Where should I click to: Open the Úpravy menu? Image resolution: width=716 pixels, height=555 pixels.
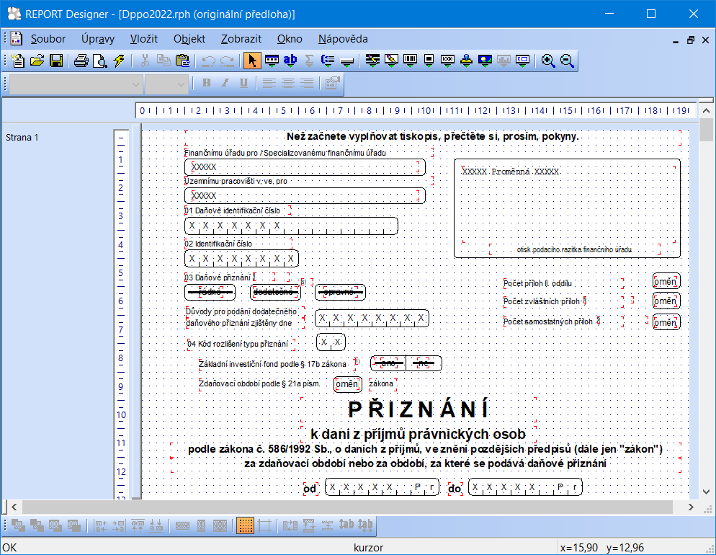pyautogui.click(x=98, y=39)
